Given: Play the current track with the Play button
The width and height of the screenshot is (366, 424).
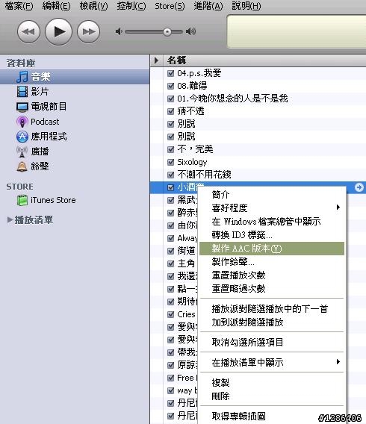Looking at the screenshot, I should click(58, 31).
